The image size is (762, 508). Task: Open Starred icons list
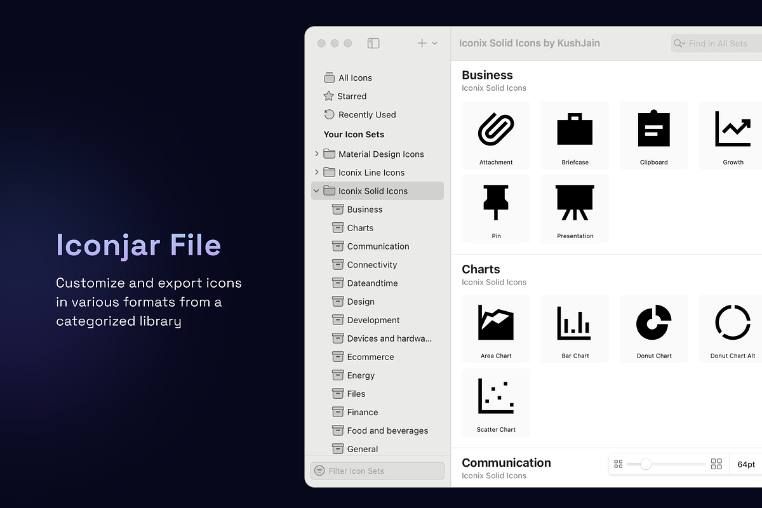tap(345, 96)
